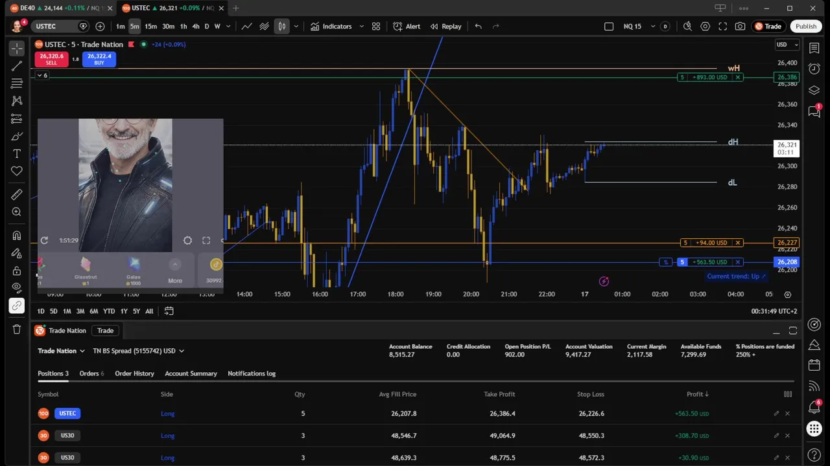This screenshot has height=466, width=830.
Task: Open the TN BS Spread account dropdown
Action: pyautogui.click(x=138, y=351)
